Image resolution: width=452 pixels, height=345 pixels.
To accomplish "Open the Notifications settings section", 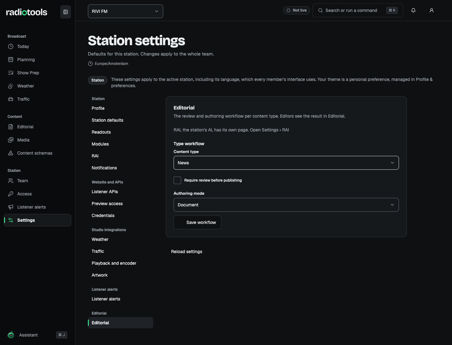I will (x=121, y=168).
